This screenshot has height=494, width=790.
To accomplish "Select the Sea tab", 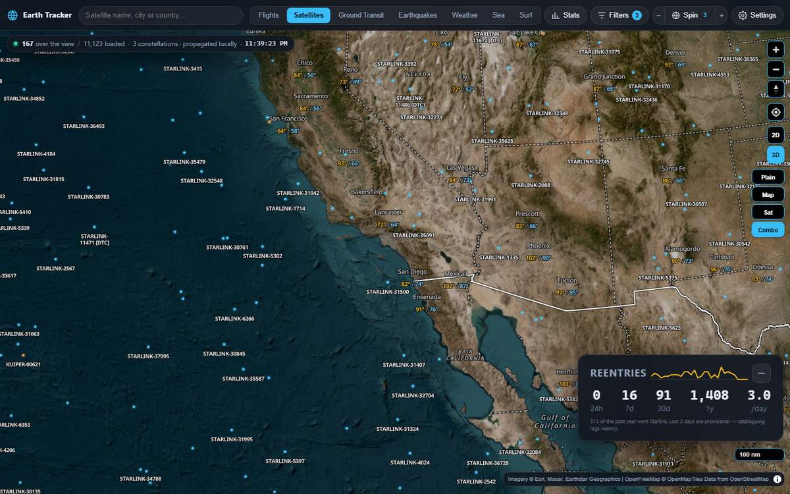I will 498,15.
